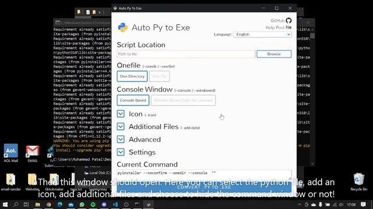Open the EMAIL Gmail desktop shortcut
Screen dimensions: 373x209
(x=33, y=153)
